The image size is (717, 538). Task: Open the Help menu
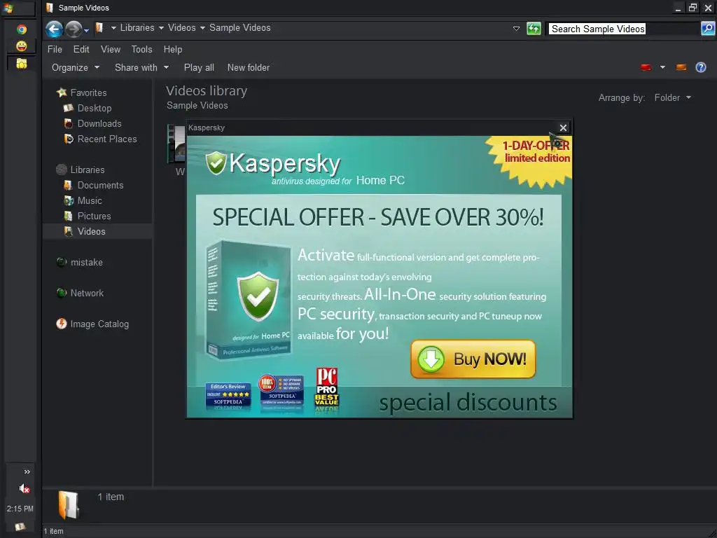pos(173,50)
